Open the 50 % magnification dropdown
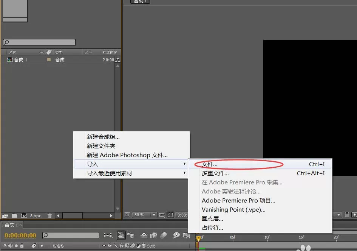The image size is (357, 251). (x=145, y=215)
